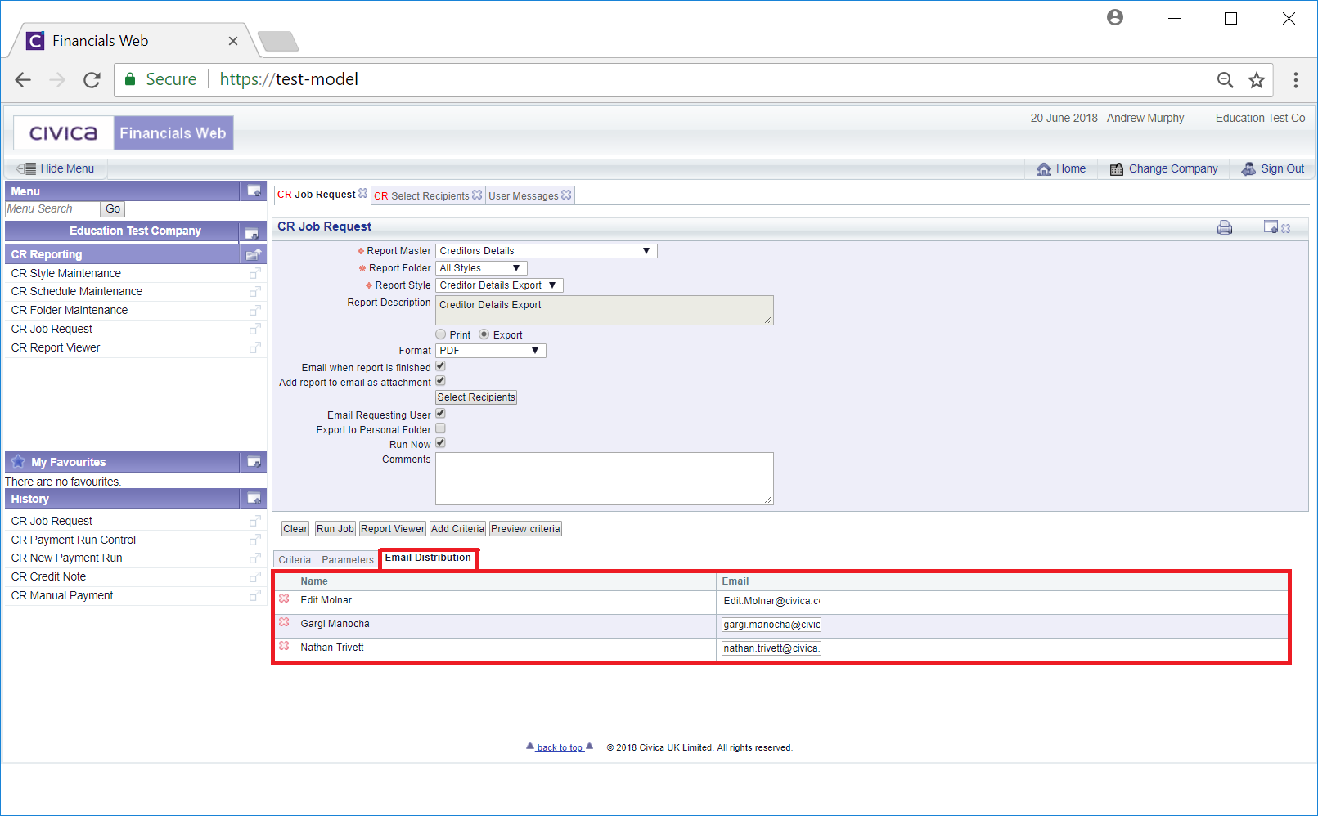Click the Go button beside Menu Search

[113, 209]
